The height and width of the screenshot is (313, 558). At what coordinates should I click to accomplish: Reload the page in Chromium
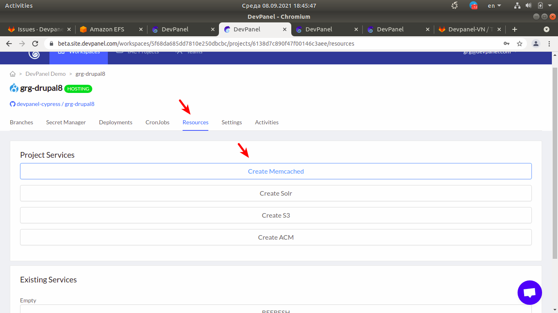click(x=35, y=44)
